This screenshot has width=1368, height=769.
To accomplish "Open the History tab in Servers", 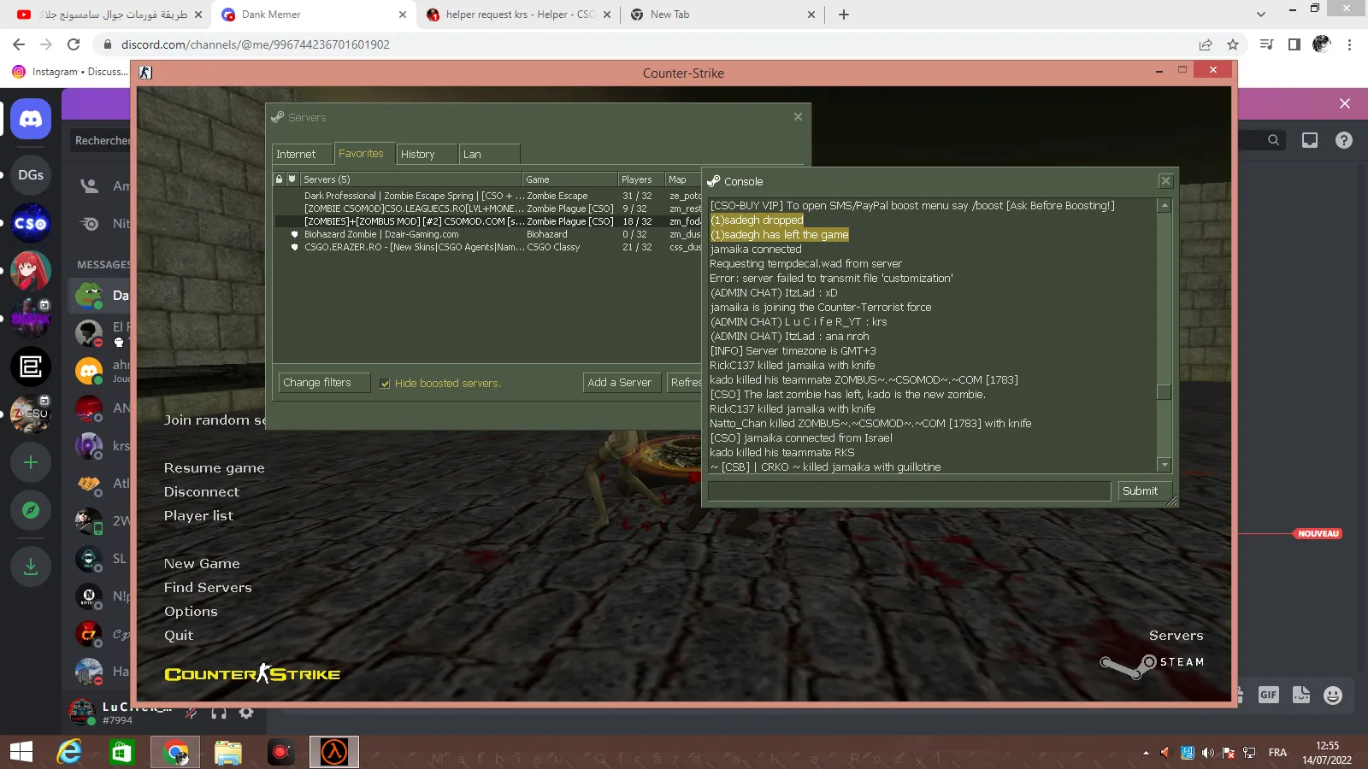I will (x=427, y=154).
